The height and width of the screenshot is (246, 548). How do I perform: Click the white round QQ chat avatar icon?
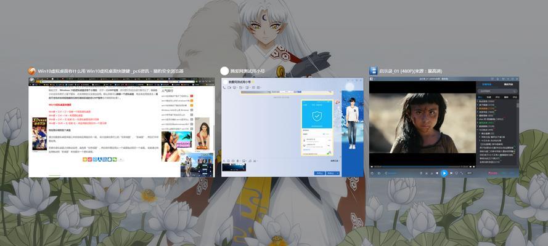click(224, 71)
